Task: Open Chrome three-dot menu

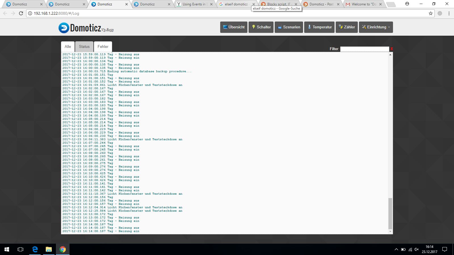Action: 449,13
